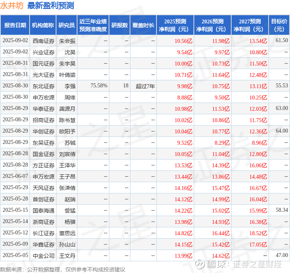This screenshot has width=290, height=273.
Task: Click 国元证券 institution cell
Action: (x=44, y=64)
